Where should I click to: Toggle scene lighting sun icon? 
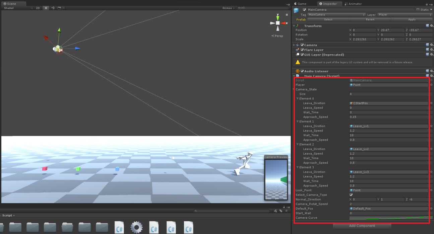click(x=46, y=8)
